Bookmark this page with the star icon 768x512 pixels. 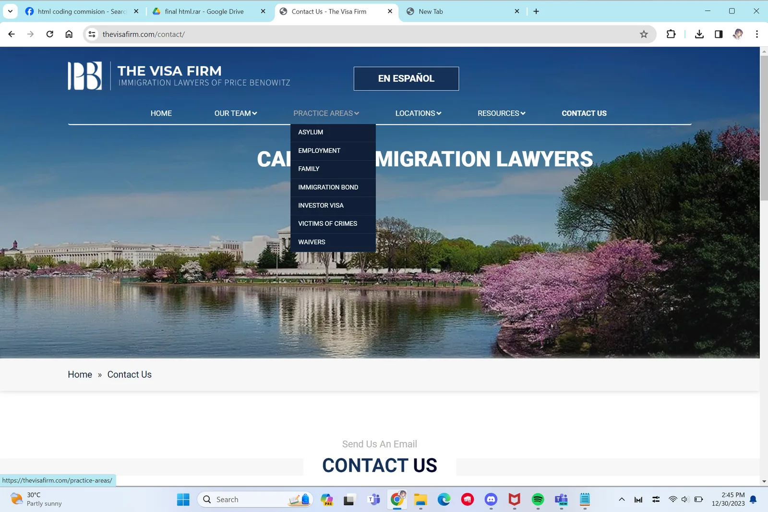click(x=644, y=34)
